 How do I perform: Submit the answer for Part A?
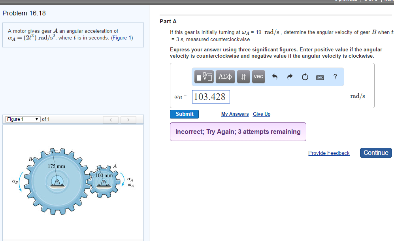184,114
